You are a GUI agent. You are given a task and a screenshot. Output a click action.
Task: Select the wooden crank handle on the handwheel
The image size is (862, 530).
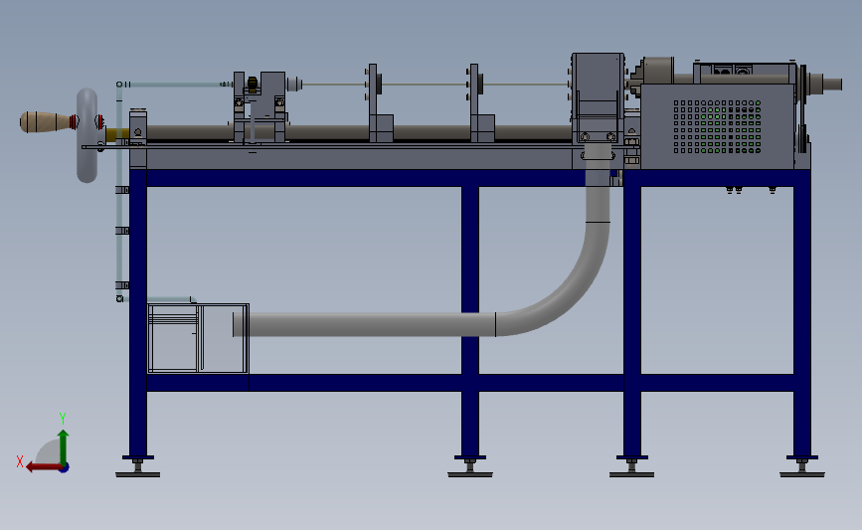tap(46, 122)
